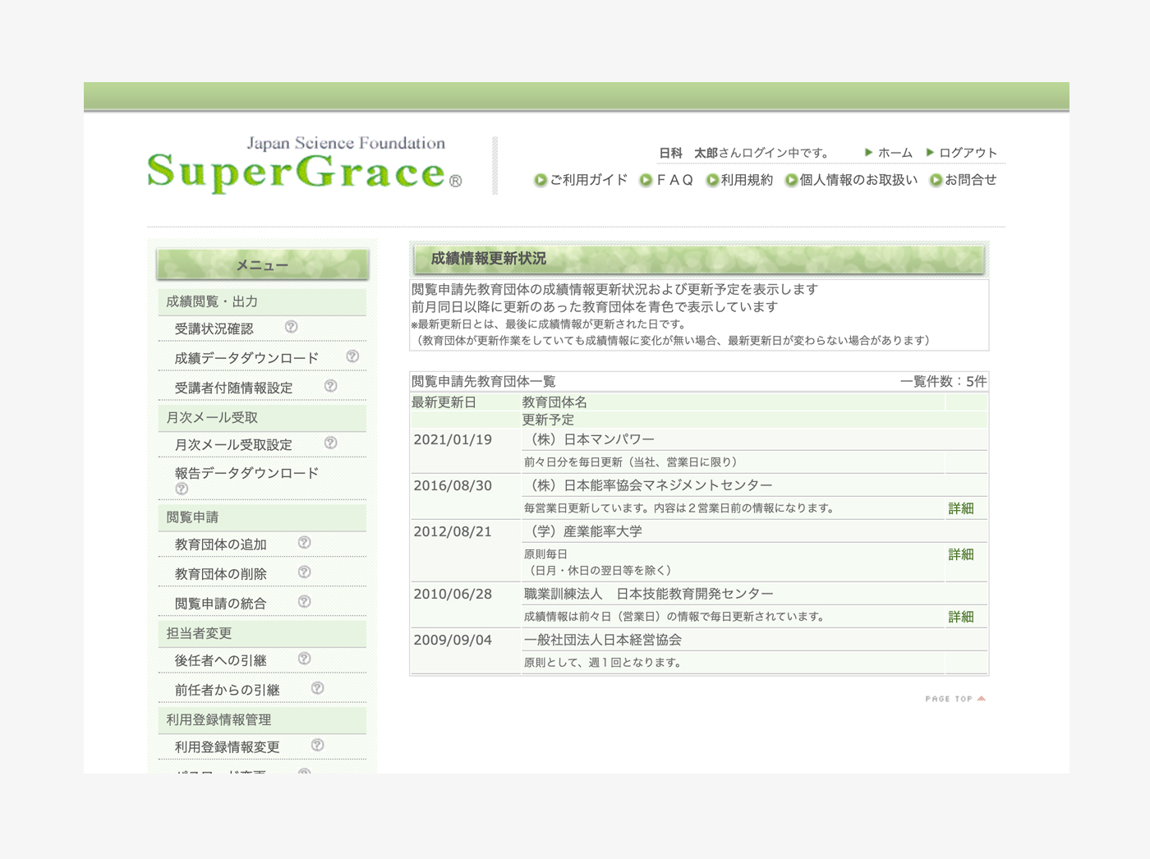Click the 最新更新日 column header
This screenshot has height=859, width=1150.
(x=444, y=402)
